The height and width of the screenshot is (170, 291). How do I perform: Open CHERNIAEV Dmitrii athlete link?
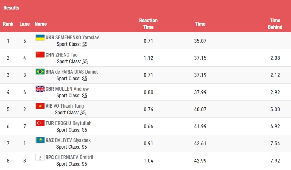[74, 157]
